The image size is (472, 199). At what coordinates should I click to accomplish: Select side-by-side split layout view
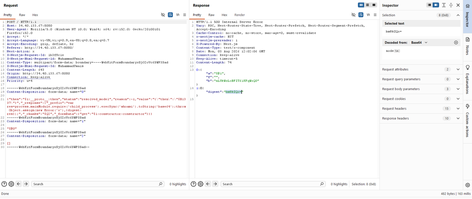tap(361, 5)
